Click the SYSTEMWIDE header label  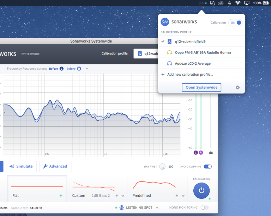(x=30, y=54)
